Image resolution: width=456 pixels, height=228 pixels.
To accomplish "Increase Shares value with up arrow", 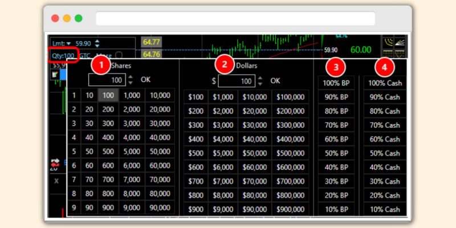I will pyautogui.click(x=131, y=78).
